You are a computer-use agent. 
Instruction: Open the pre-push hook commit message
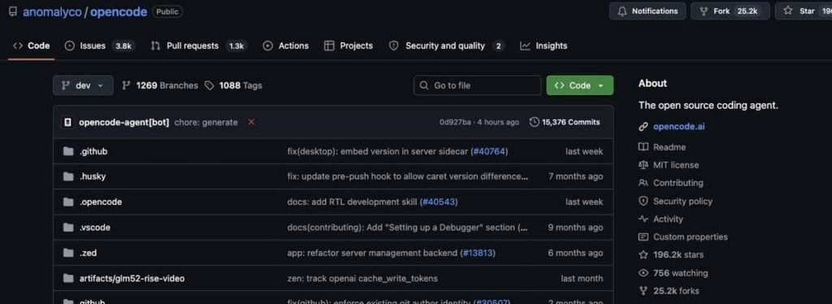[x=408, y=176]
